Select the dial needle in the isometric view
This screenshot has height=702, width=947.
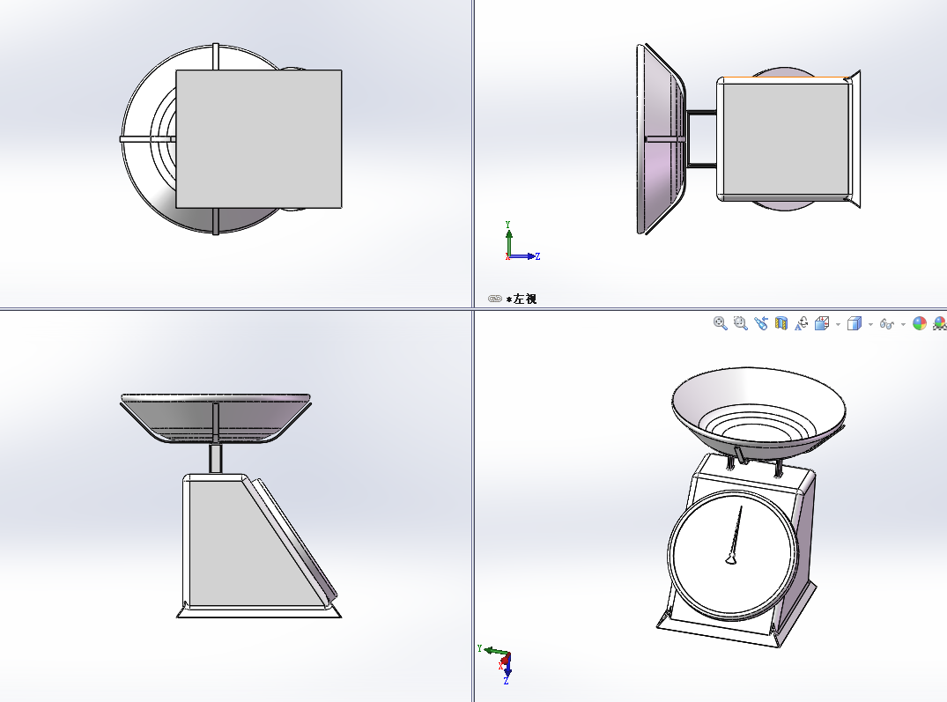point(735,535)
